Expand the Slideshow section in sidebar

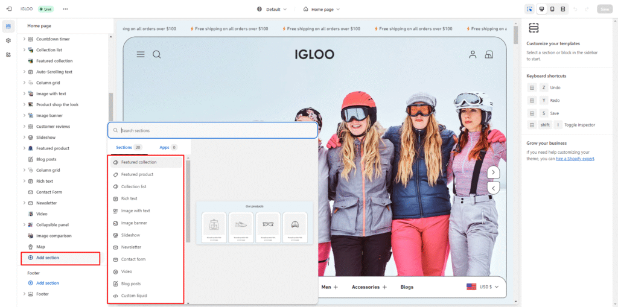24,138
